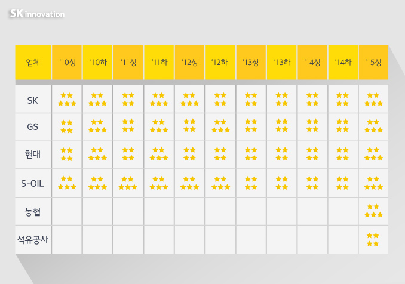Image resolution: width=405 pixels, height=284 pixels.
Task: Click GS's star rating under '10하
Action: click(x=97, y=126)
